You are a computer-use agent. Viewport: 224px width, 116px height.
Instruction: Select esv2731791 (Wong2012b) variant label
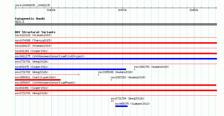[x=32, y=62]
